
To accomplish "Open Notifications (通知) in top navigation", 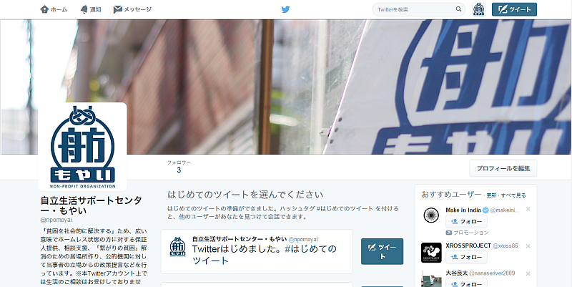I will point(91,9).
